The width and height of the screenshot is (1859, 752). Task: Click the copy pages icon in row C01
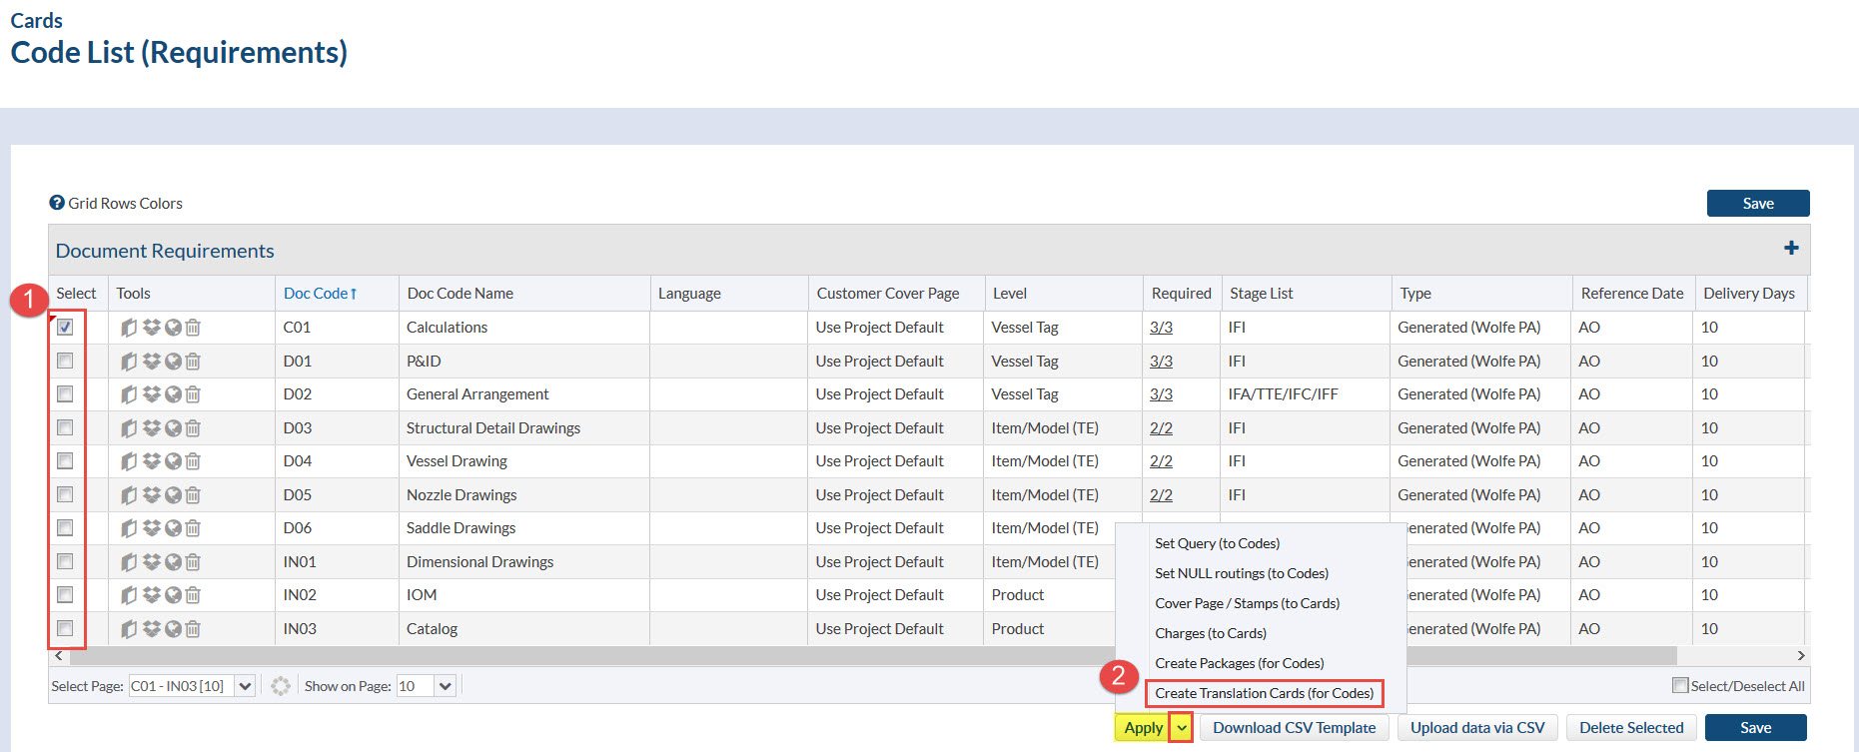click(129, 328)
